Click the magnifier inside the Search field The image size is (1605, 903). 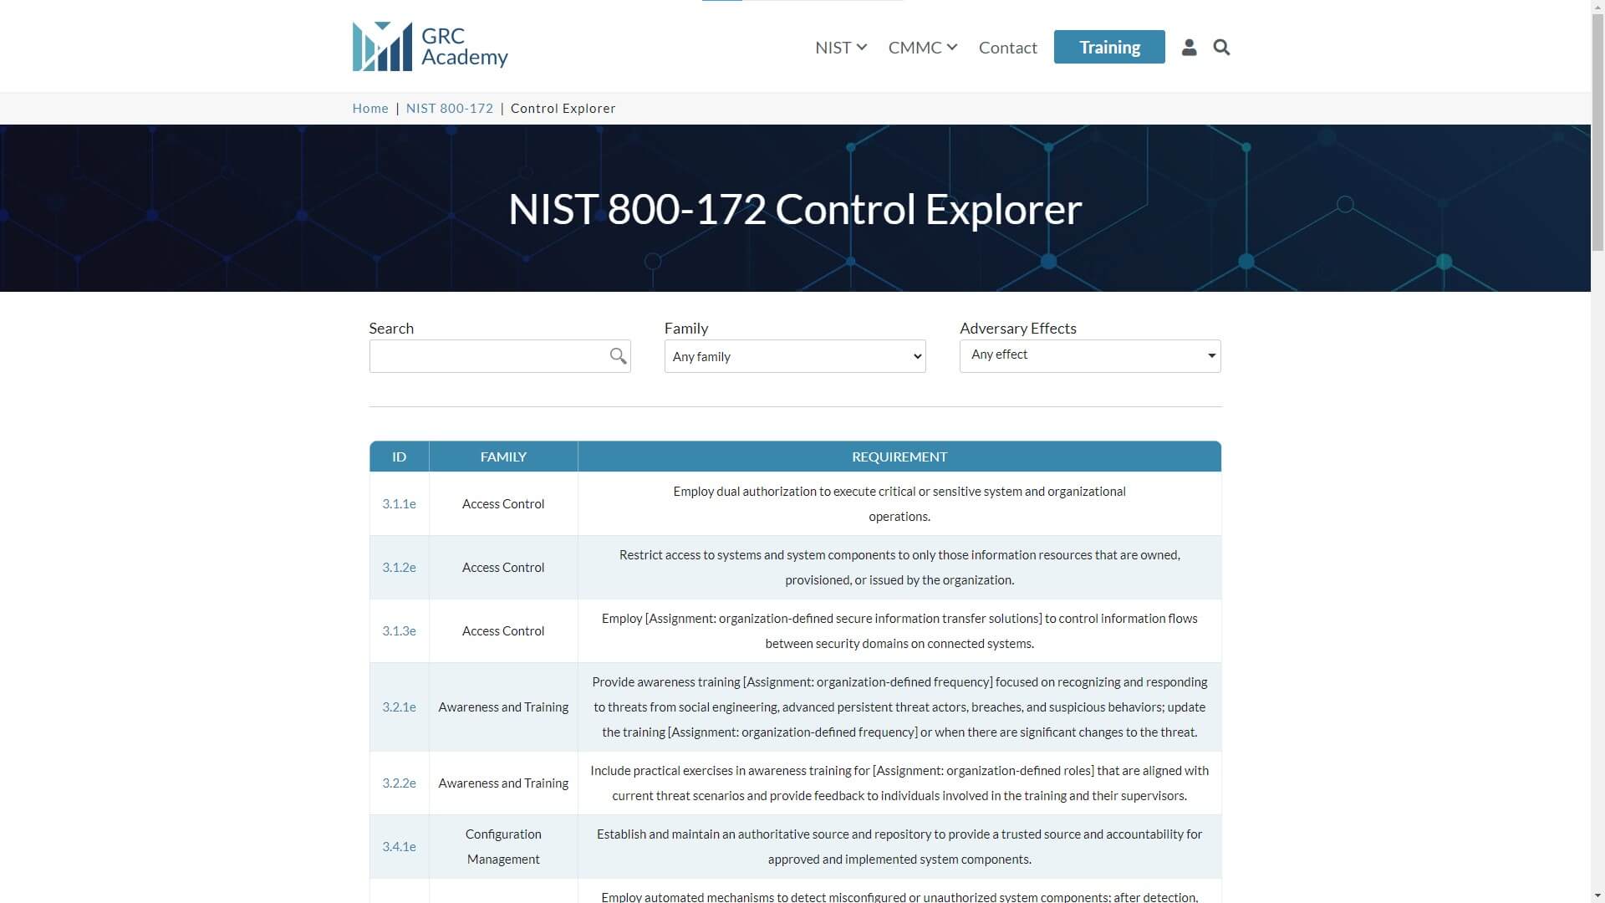[x=618, y=356]
